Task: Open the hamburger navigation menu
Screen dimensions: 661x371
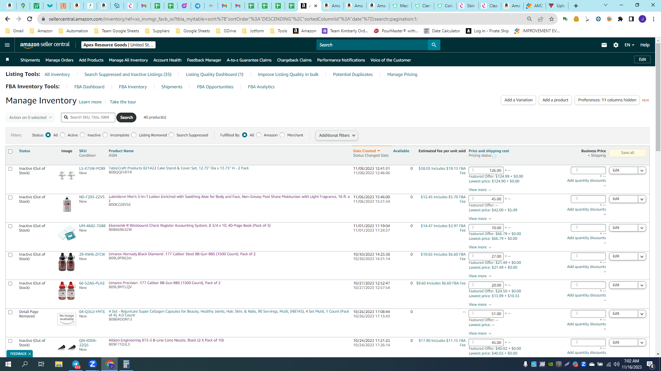Action: tap(7, 45)
